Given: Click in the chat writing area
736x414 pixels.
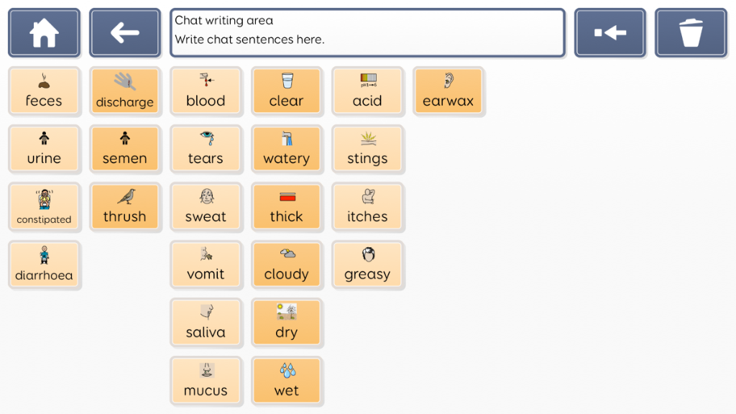Looking at the screenshot, I should click(367, 33).
